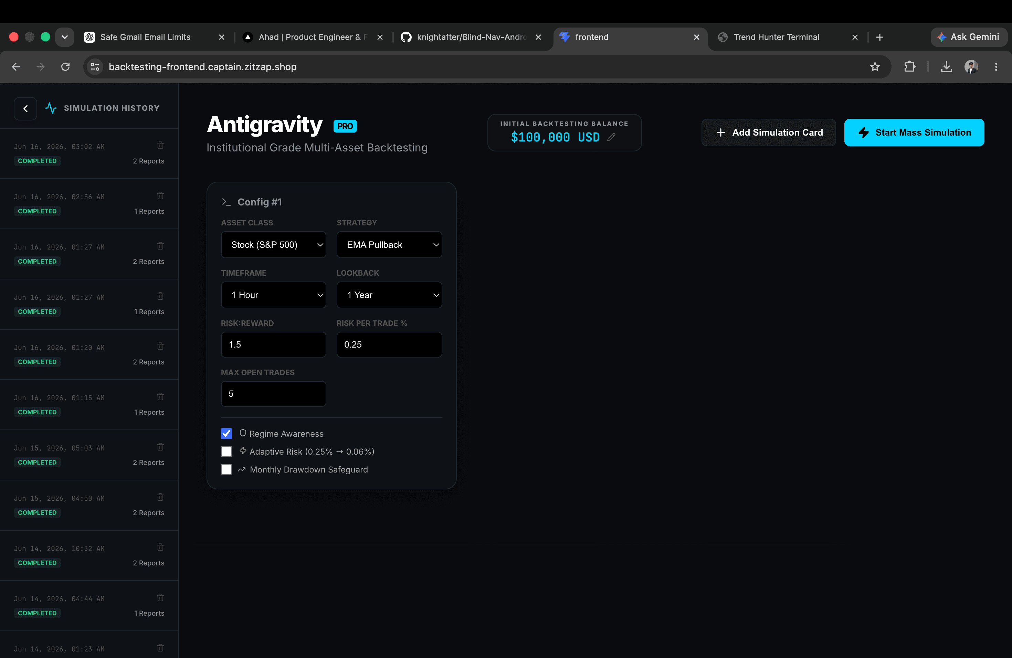Click the PRO badge next to Antigravity
The width and height of the screenshot is (1012, 658).
point(345,126)
